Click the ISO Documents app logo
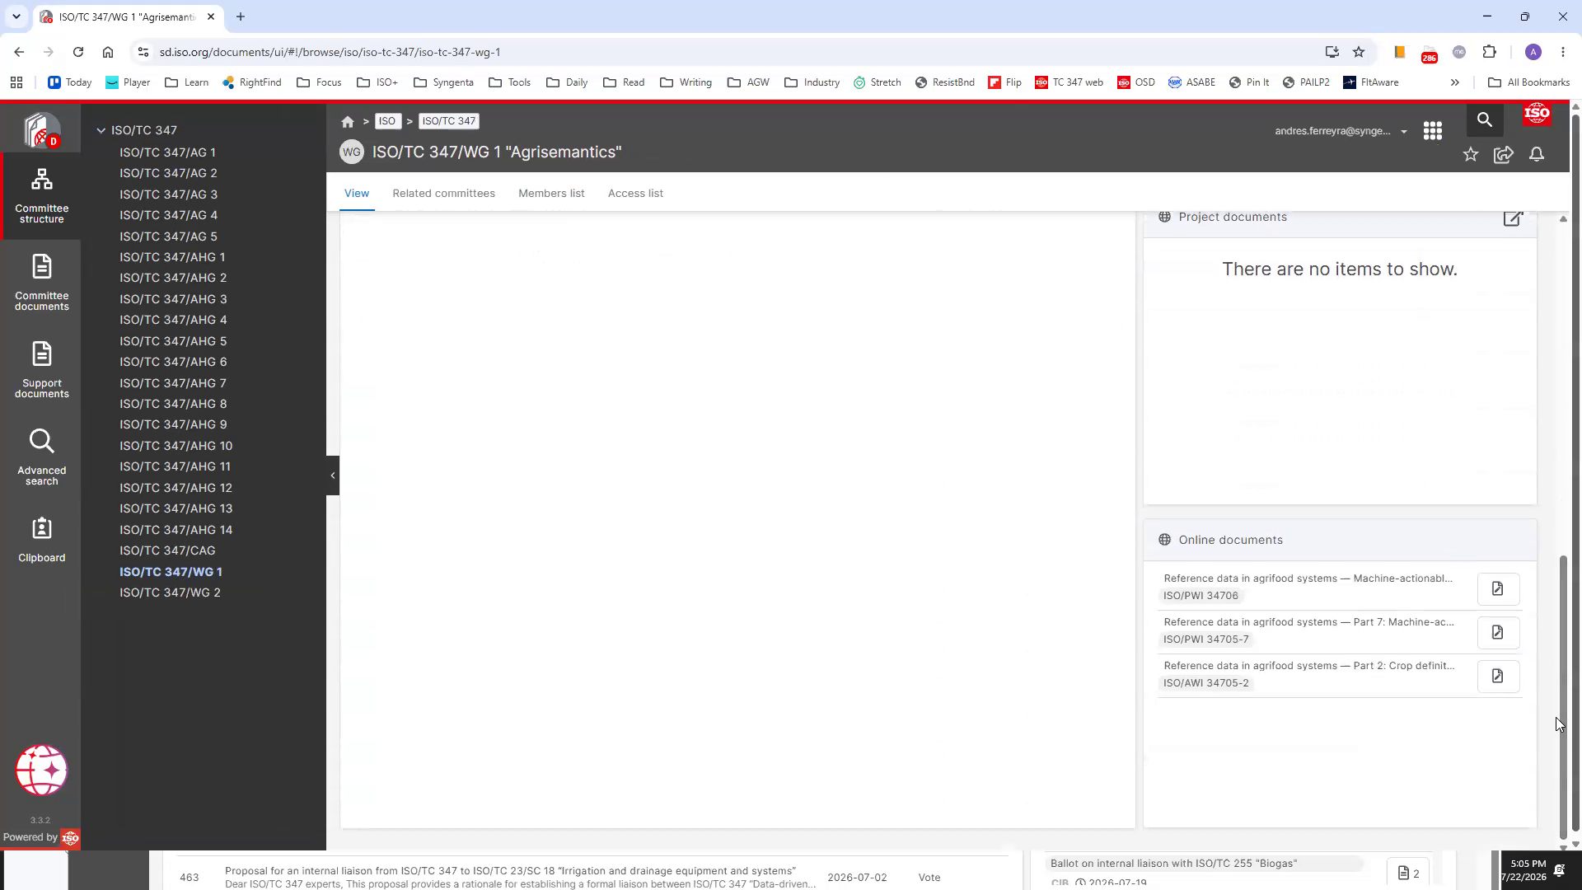The height and width of the screenshot is (890, 1582). [x=41, y=130]
